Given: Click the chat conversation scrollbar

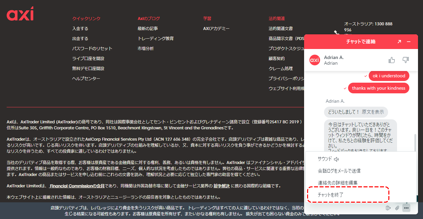Looking at the screenshot, I should point(415,143).
